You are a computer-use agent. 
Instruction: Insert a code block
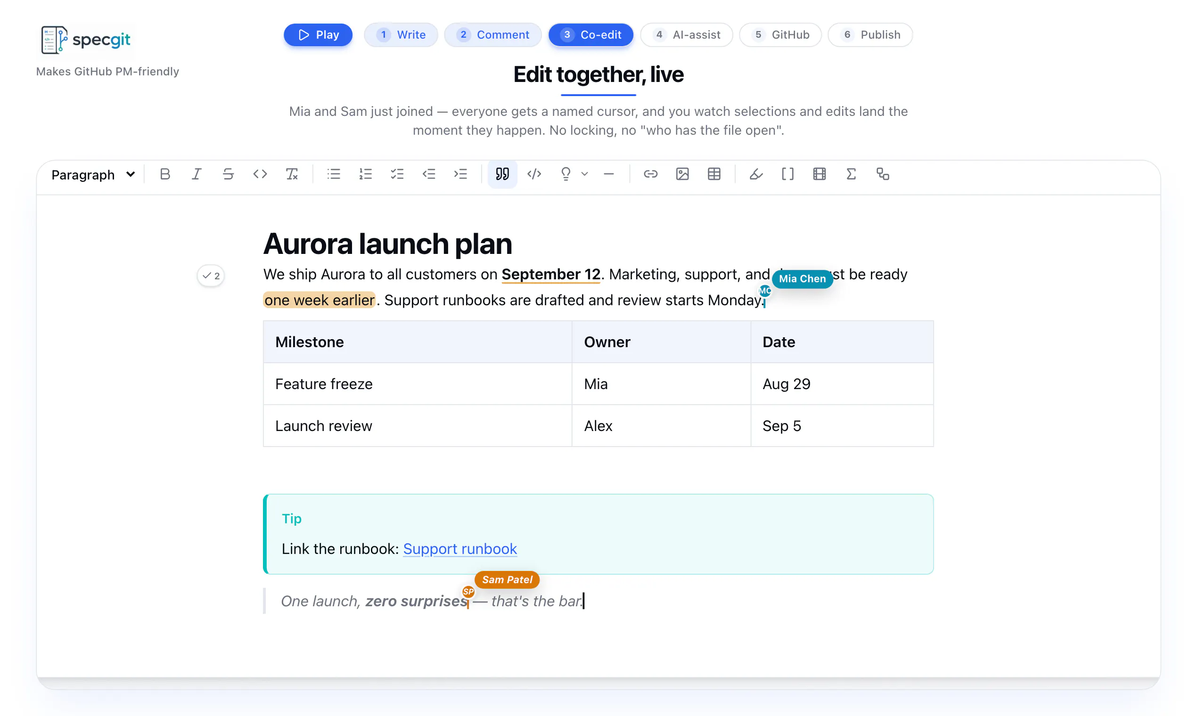click(x=534, y=174)
